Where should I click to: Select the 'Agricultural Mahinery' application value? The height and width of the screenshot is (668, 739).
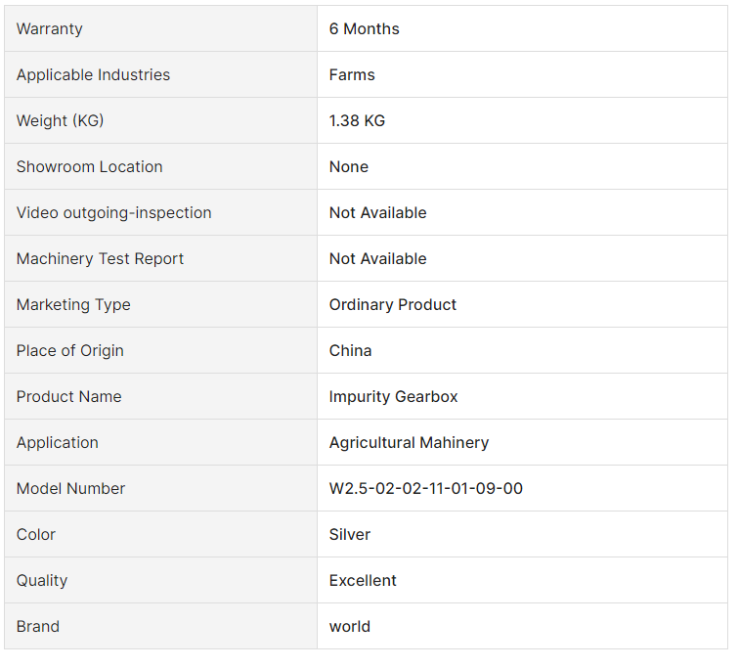(409, 443)
